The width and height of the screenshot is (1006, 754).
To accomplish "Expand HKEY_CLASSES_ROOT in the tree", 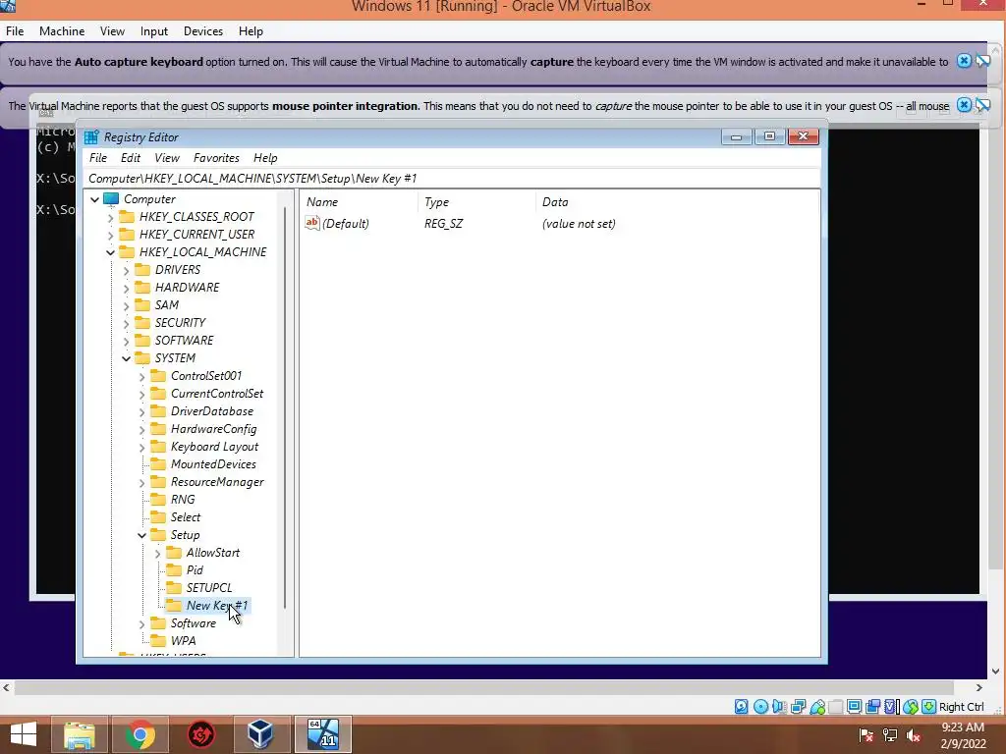I will coord(110,217).
